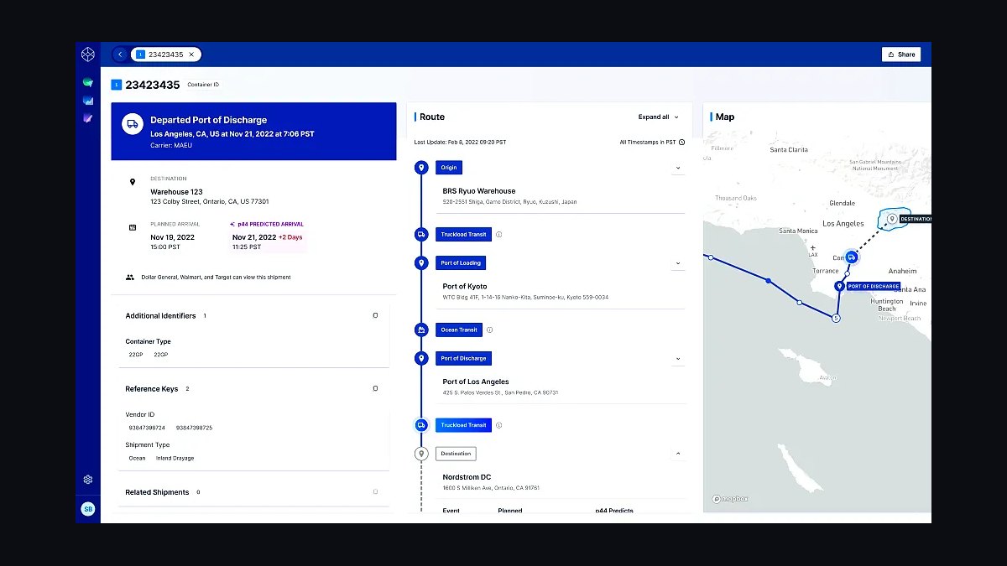Click the first Truckload Transit badge
The height and width of the screenshot is (566, 1007).
(x=463, y=235)
